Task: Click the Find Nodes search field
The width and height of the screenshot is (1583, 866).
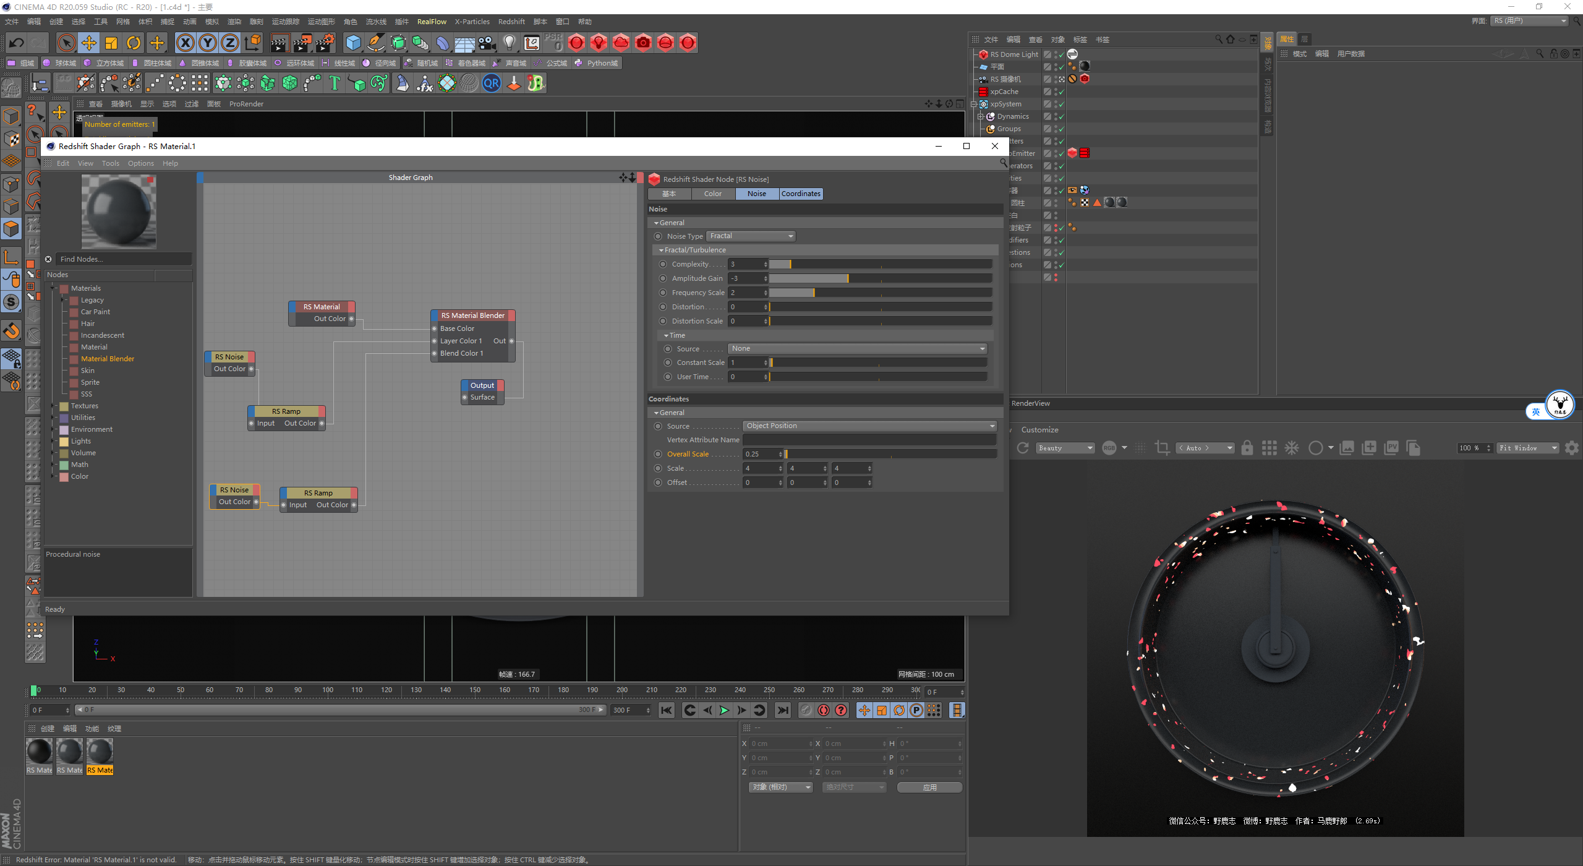Action: 124,259
